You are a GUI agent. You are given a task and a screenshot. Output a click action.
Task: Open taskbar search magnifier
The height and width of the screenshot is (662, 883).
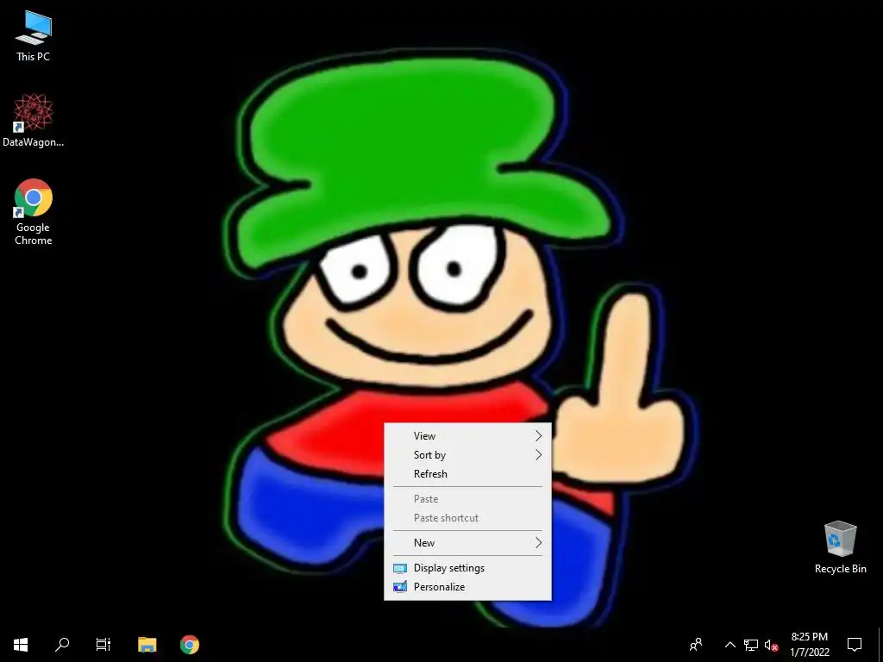click(x=62, y=644)
